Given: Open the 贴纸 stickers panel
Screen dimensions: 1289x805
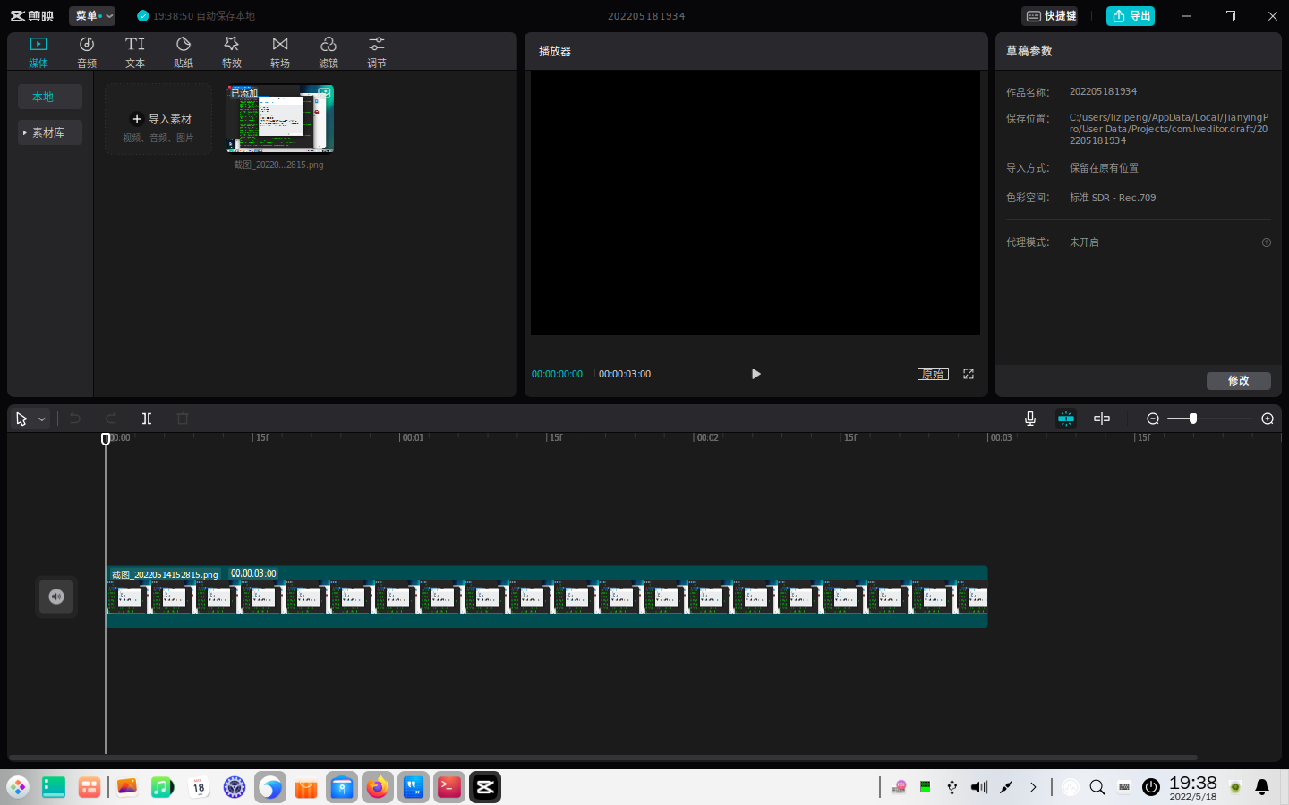Looking at the screenshot, I should coord(184,52).
